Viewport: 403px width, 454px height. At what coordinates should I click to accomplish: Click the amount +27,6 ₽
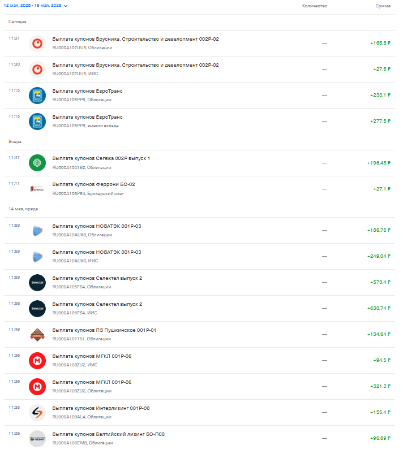pos(381,69)
